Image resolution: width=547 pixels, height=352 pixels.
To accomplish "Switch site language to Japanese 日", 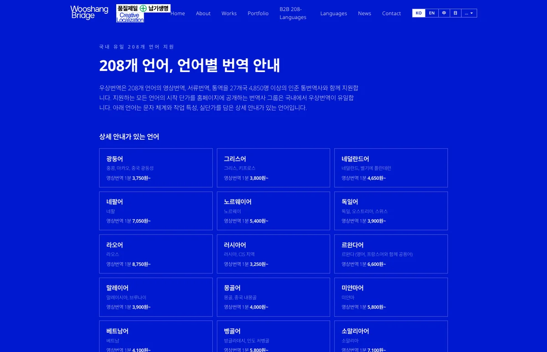I will pyautogui.click(x=455, y=13).
